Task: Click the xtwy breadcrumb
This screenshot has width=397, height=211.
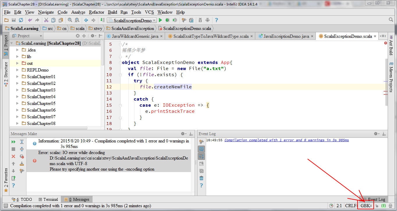Action: [x=95, y=28]
